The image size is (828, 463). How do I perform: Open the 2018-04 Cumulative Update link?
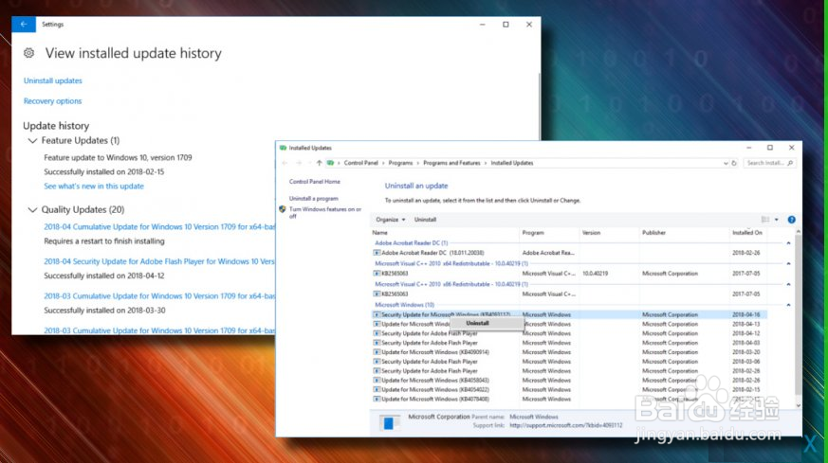pos(159,226)
